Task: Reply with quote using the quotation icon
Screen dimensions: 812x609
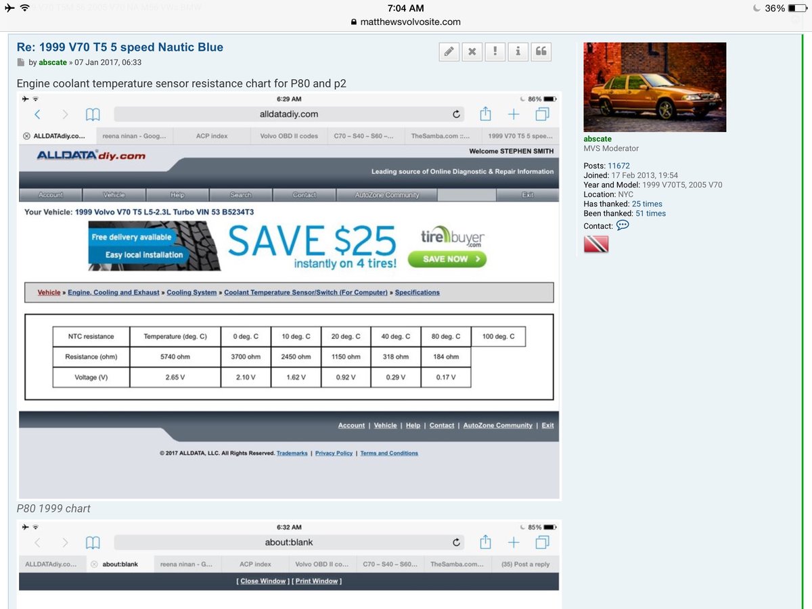Action: tap(541, 52)
